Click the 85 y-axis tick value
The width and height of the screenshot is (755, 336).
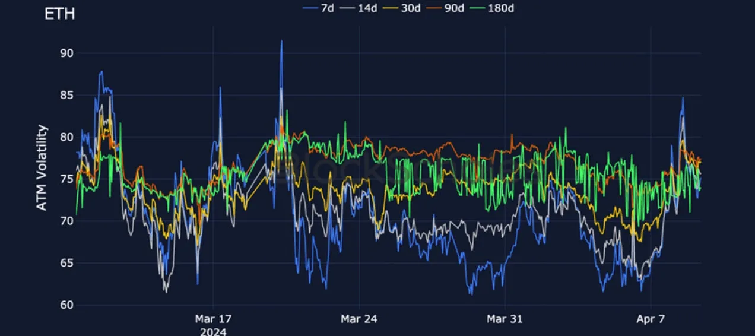pos(66,95)
